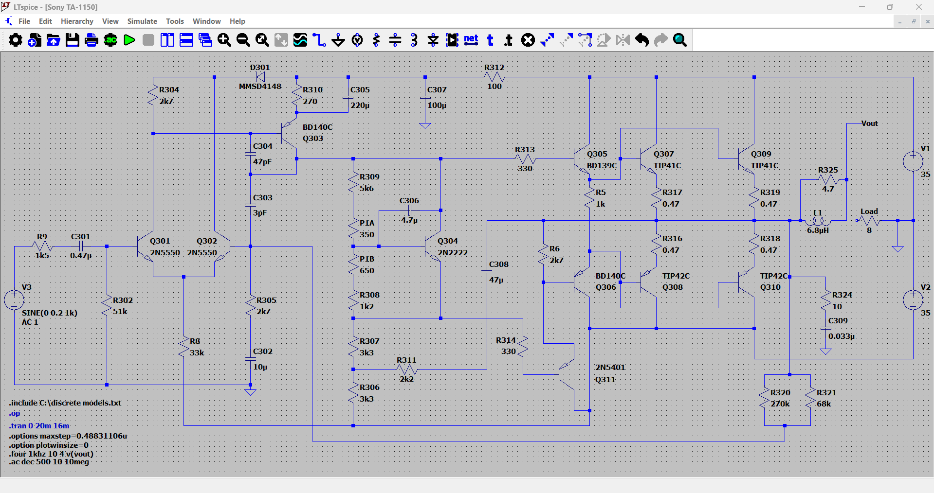The height and width of the screenshot is (493, 934).
Task: Click the 0.033µ value of C309
Action: (x=842, y=336)
